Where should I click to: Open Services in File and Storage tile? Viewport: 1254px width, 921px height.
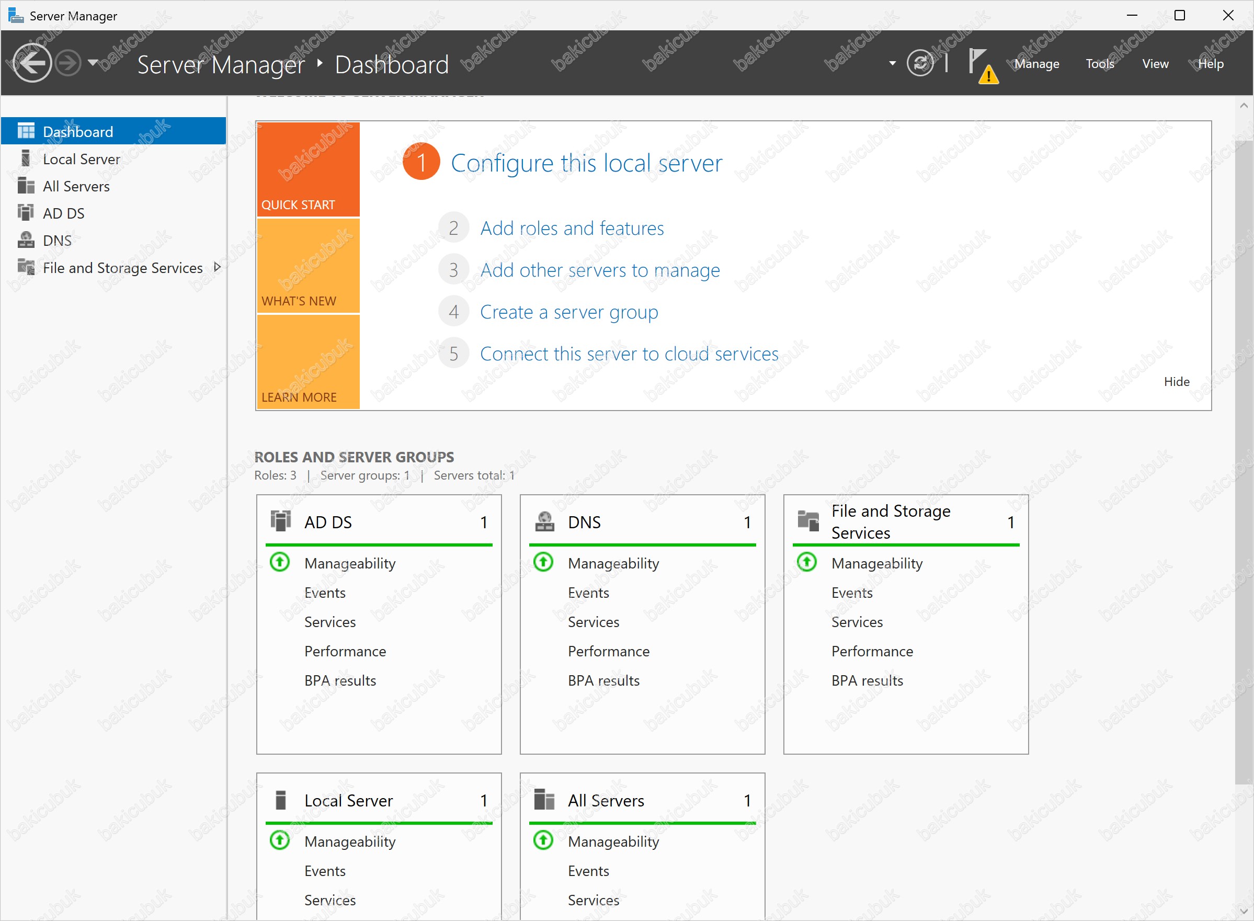click(x=857, y=622)
